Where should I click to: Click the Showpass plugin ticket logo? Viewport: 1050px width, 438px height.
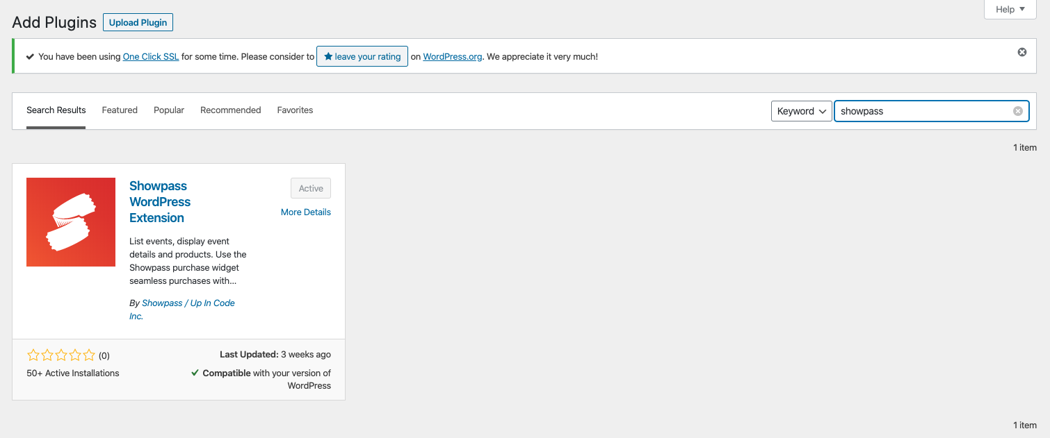(x=71, y=222)
